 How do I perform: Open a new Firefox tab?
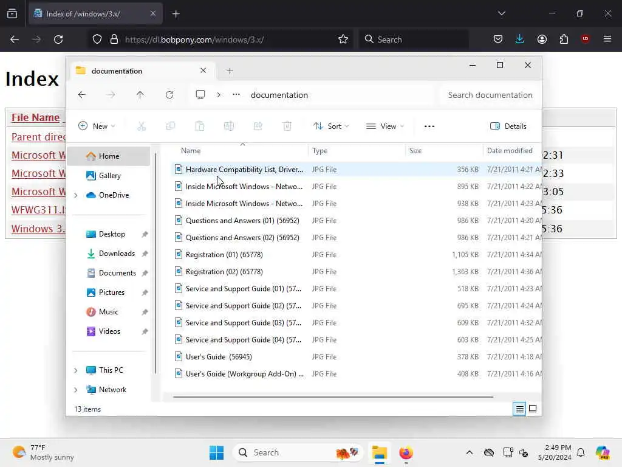(x=176, y=14)
